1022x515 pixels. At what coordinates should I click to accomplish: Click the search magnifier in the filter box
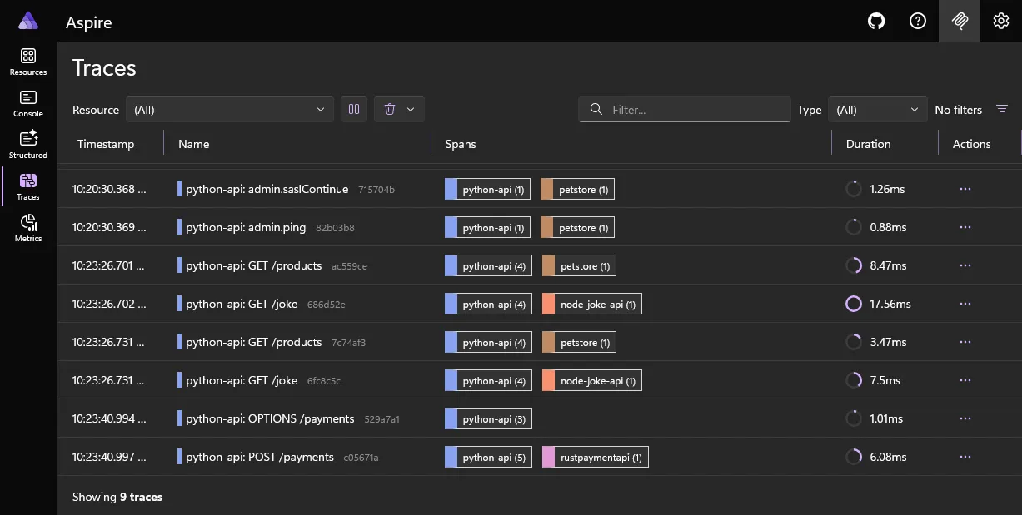pyautogui.click(x=596, y=109)
